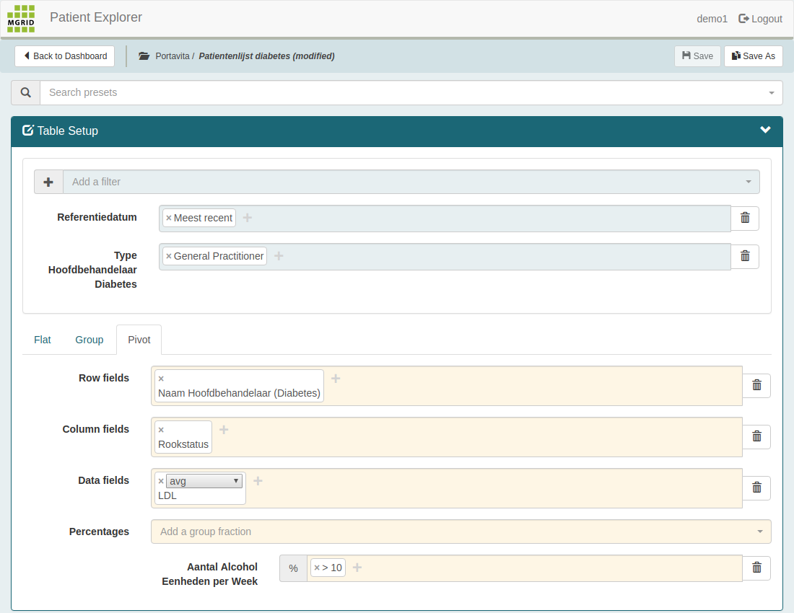Switch to the Group tab
794x613 pixels.
point(89,340)
